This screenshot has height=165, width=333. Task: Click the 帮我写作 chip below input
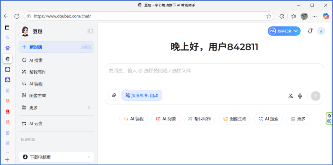tap(199, 119)
